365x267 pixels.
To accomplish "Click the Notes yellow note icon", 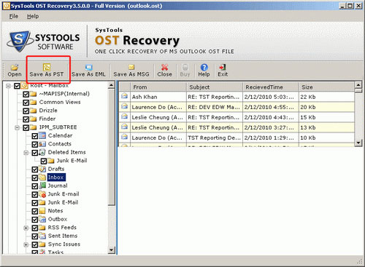I will tap(42, 211).
